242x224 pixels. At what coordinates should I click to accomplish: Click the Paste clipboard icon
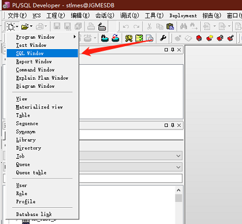pyautogui.click(x=170, y=27)
